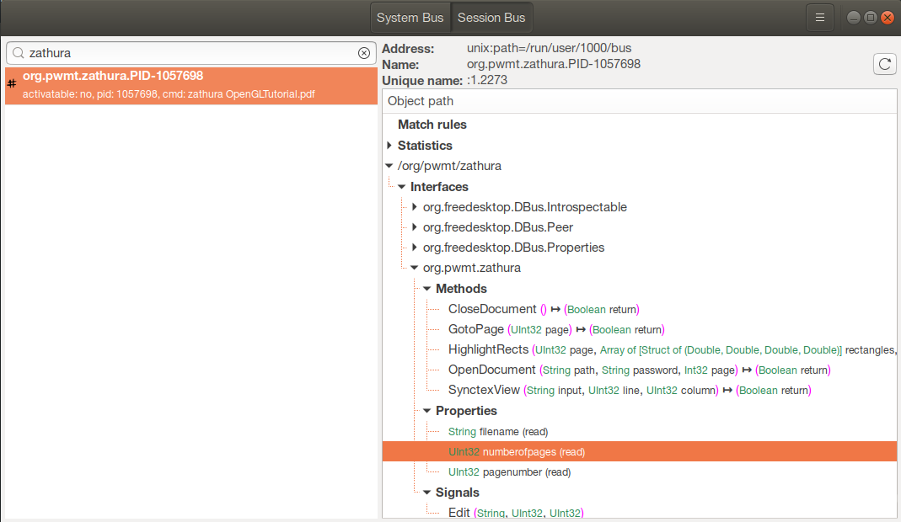This screenshot has height=522, width=901.
Task: Expand org.freedesktop.DBus.Properties interface
Action: coord(415,248)
